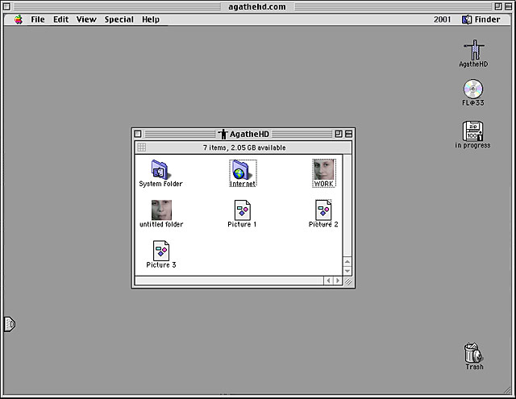
Task: Open the Finder application menu
Action: click(x=481, y=19)
